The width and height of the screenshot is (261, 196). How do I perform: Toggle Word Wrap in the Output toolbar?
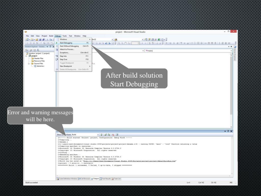pyautogui.click(x=117, y=134)
